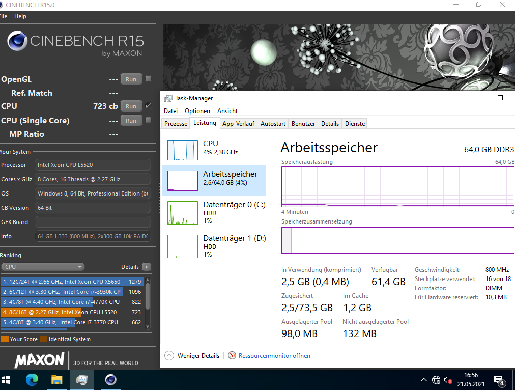
Task: Switch to Dienste tab
Action: 355,124
